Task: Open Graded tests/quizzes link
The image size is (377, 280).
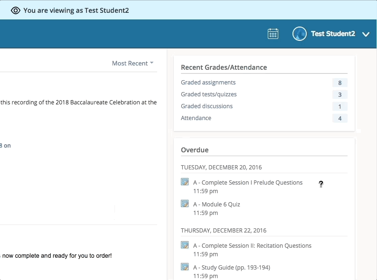Action: pos(209,94)
